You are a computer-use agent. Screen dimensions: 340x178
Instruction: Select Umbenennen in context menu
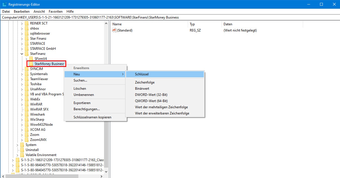95,95
